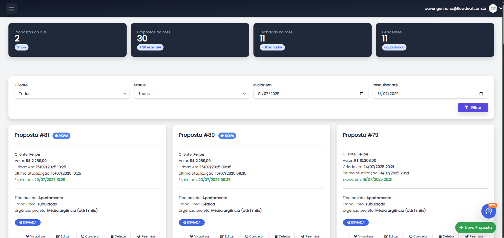The width and height of the screenshot is (504, 238).
Task: Click the ENVIADA status badge on Proposta #79
Action: tap(356, 222)
